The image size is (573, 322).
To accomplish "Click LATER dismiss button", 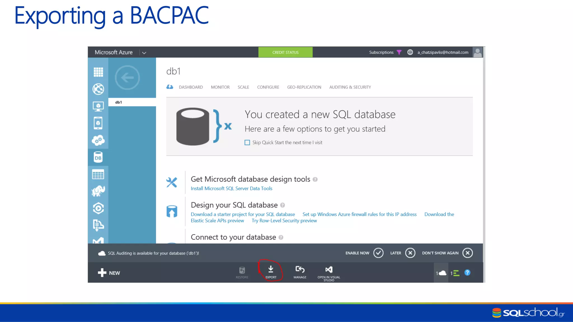I will 410,253.
